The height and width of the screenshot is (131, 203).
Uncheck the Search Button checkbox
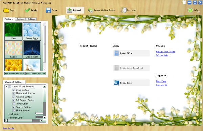click(x=14, y=107)
